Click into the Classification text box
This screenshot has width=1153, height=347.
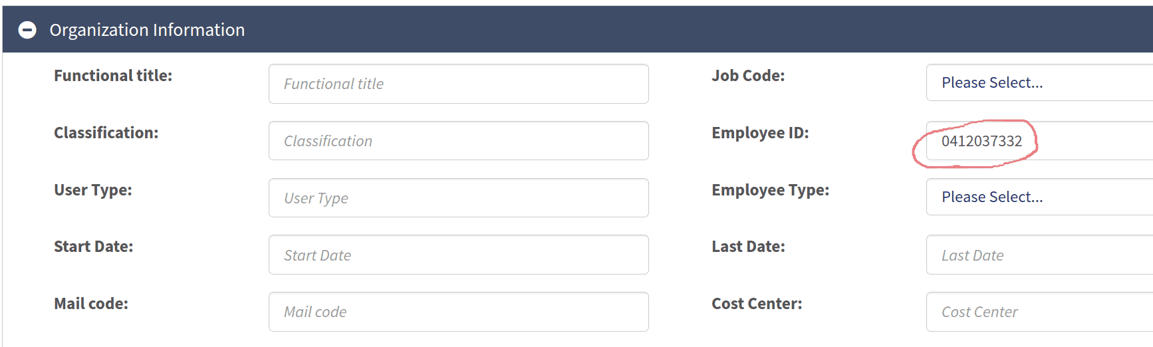458,141
